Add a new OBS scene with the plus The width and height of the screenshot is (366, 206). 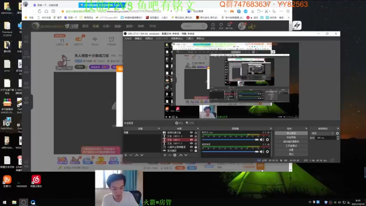tap(126, 155)
